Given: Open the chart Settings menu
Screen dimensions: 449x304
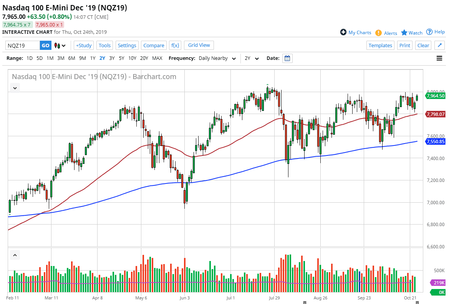Looking at the screenshot, I should point(127,45).
